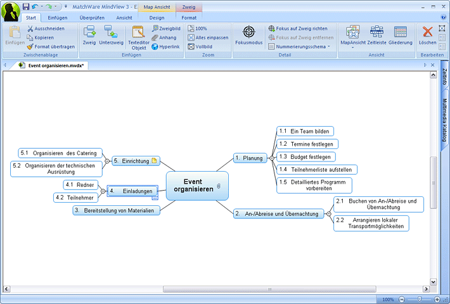Click horizontal scrollbar left arrow
This screenshot has width=450, height=304.
(x=6, y=289)
